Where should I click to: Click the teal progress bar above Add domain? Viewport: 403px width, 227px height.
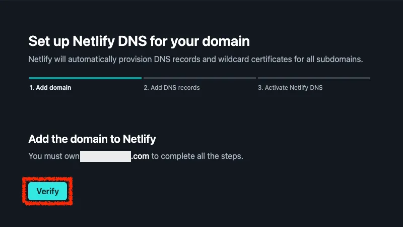pyautogui.click(x=85, y=78)
